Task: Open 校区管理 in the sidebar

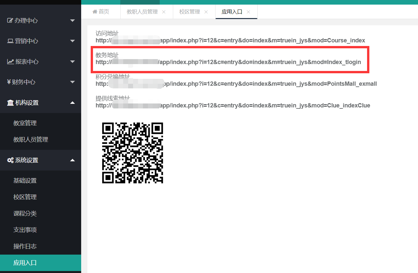Action: [x=25, y=197]
